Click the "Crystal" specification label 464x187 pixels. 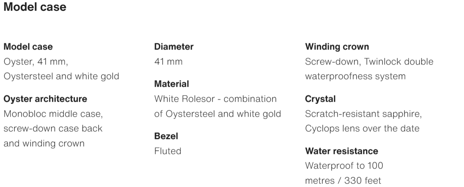[320, 99]
